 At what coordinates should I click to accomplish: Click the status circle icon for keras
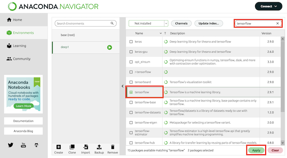coord(166,42)
